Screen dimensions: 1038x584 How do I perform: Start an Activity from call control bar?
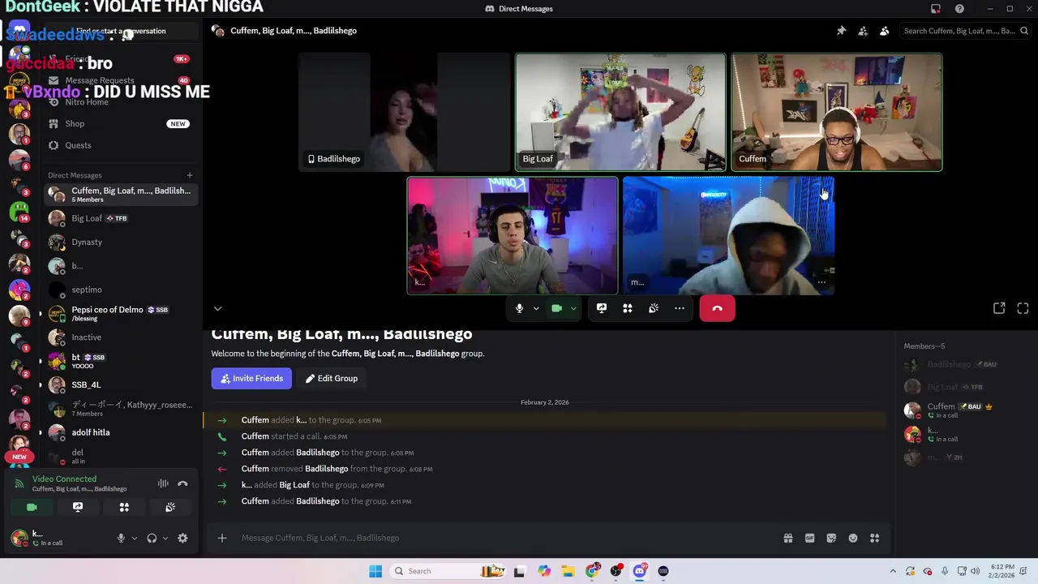(627, 308)
